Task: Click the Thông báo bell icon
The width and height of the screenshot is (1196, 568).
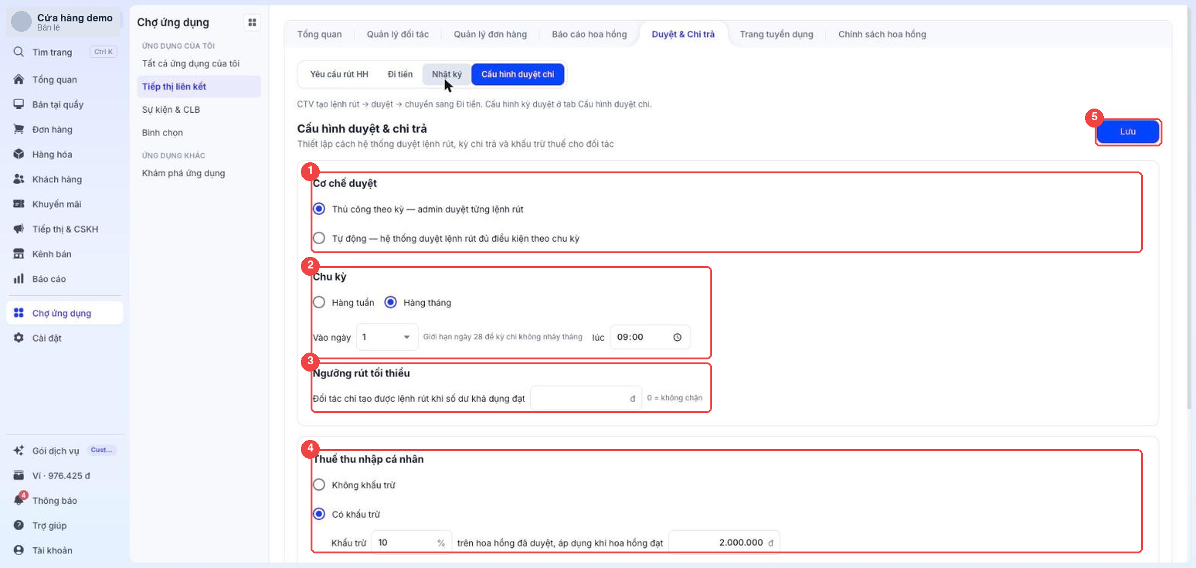Action: tap(19, 500)
